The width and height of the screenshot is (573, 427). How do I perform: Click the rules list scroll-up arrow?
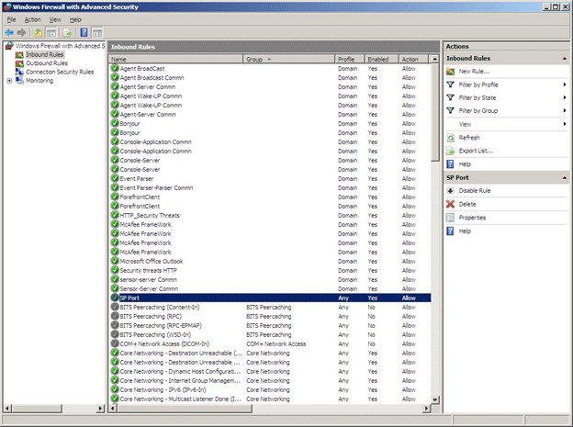pos(435,59)
